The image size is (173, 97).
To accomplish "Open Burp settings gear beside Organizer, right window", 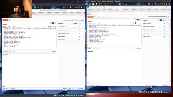I will coord(169,9).
